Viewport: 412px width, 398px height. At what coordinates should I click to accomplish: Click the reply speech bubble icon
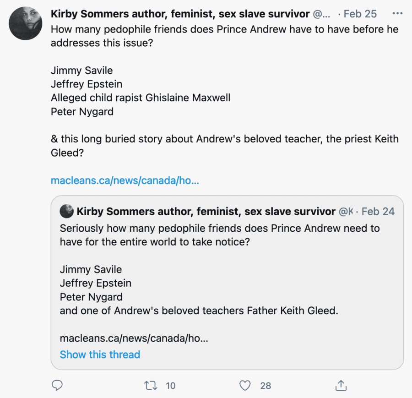tap(57, 386)
